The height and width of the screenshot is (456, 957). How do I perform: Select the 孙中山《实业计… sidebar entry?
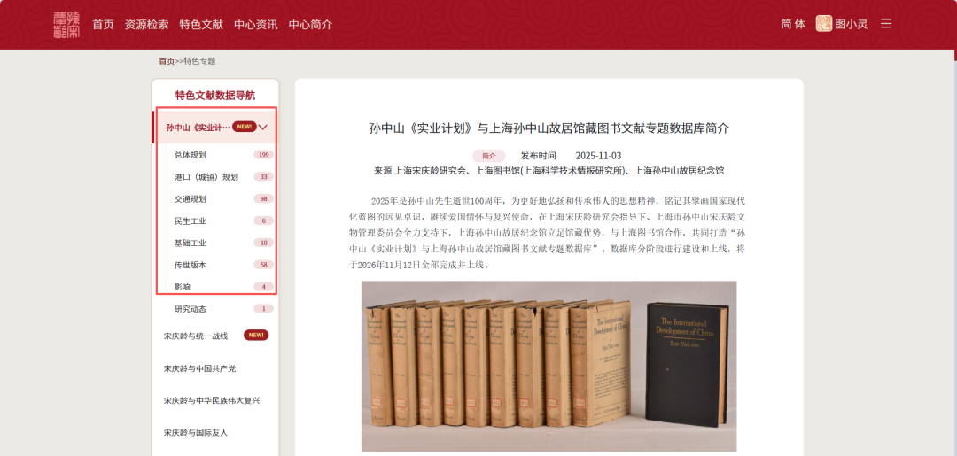click(x=198, y=127)
